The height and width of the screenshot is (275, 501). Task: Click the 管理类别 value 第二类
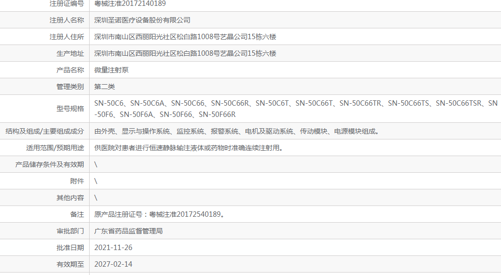(104, 87)
